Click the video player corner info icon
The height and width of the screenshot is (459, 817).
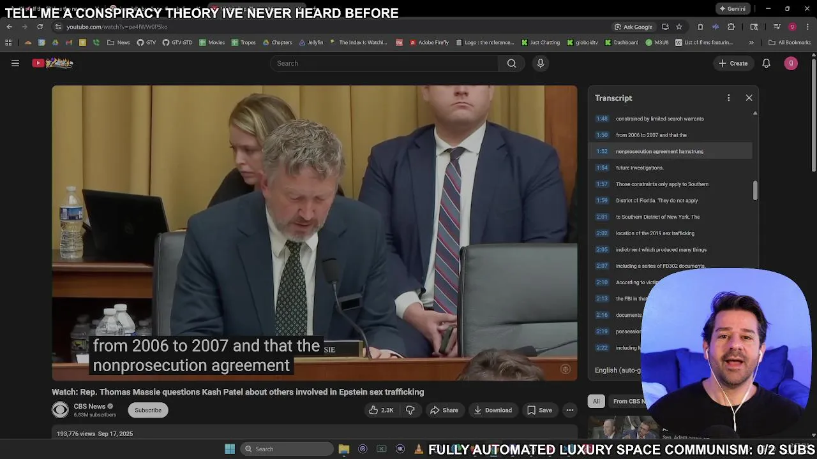tap(565, 369)
